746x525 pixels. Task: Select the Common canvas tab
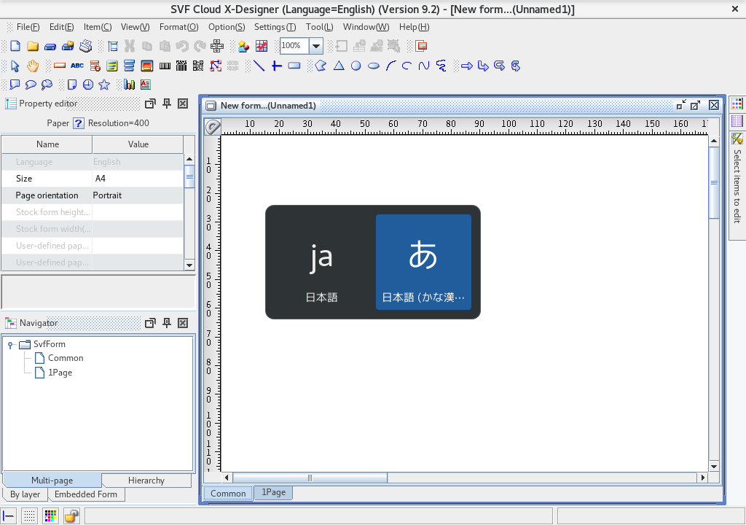[228, 493]
